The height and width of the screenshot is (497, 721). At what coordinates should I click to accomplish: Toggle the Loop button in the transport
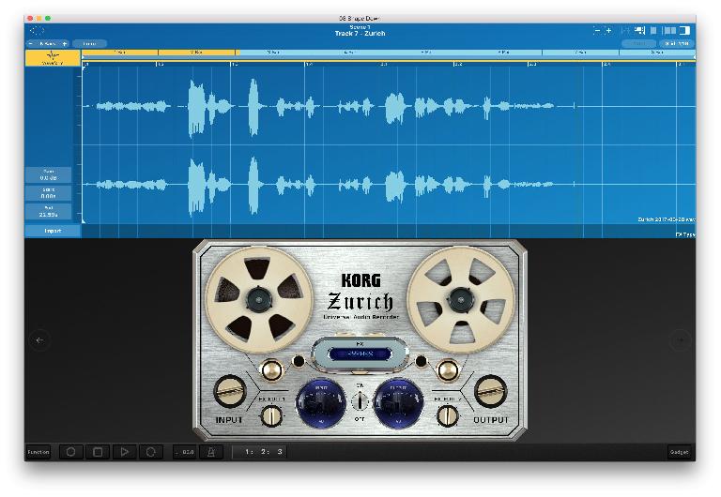151,452
